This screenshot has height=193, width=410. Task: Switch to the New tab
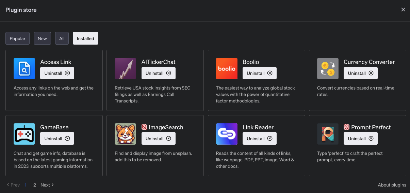click(42, 38)
